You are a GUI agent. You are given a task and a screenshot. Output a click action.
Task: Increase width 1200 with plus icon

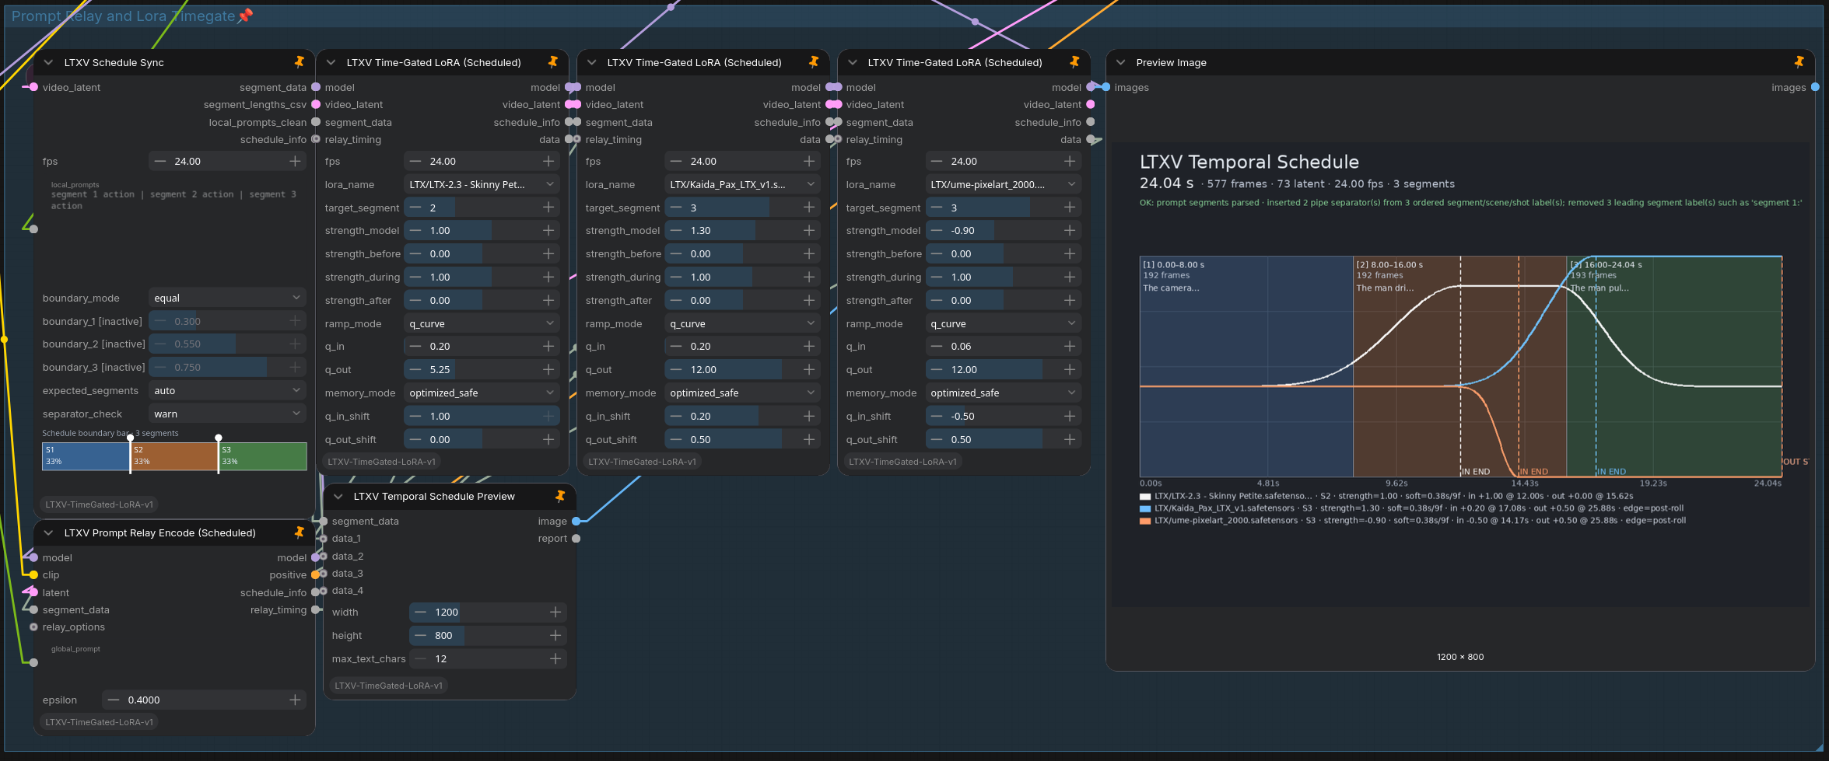555,613
